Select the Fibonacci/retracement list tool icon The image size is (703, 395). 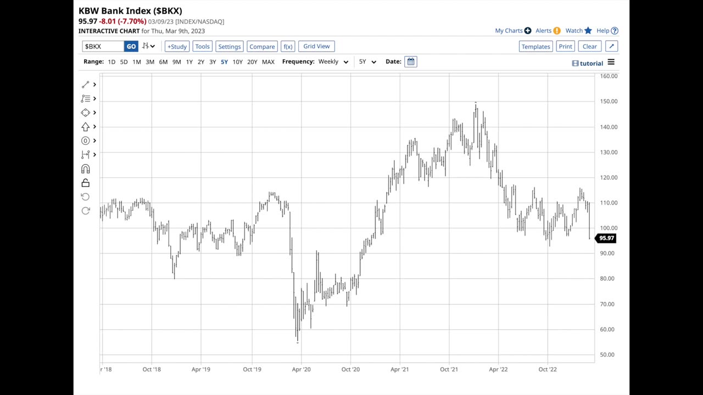85,99
